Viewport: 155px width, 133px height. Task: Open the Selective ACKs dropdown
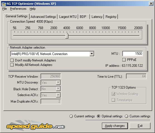[58, 95]
